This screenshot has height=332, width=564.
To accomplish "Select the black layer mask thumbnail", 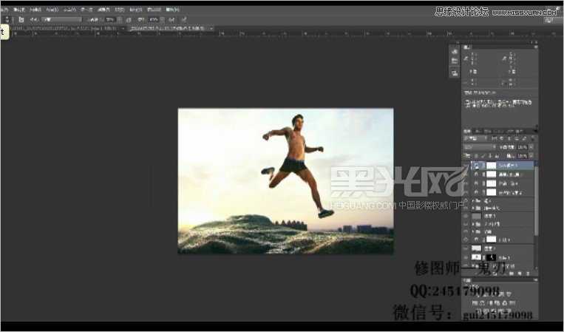I will click(x=492, y=257).
